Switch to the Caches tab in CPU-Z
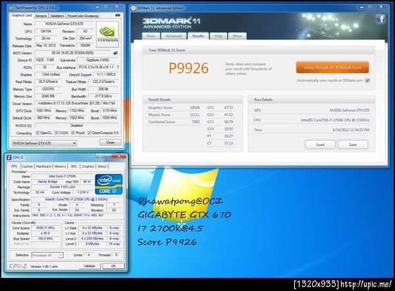Screen dimensions: 395x291 (x=27, y=166)
